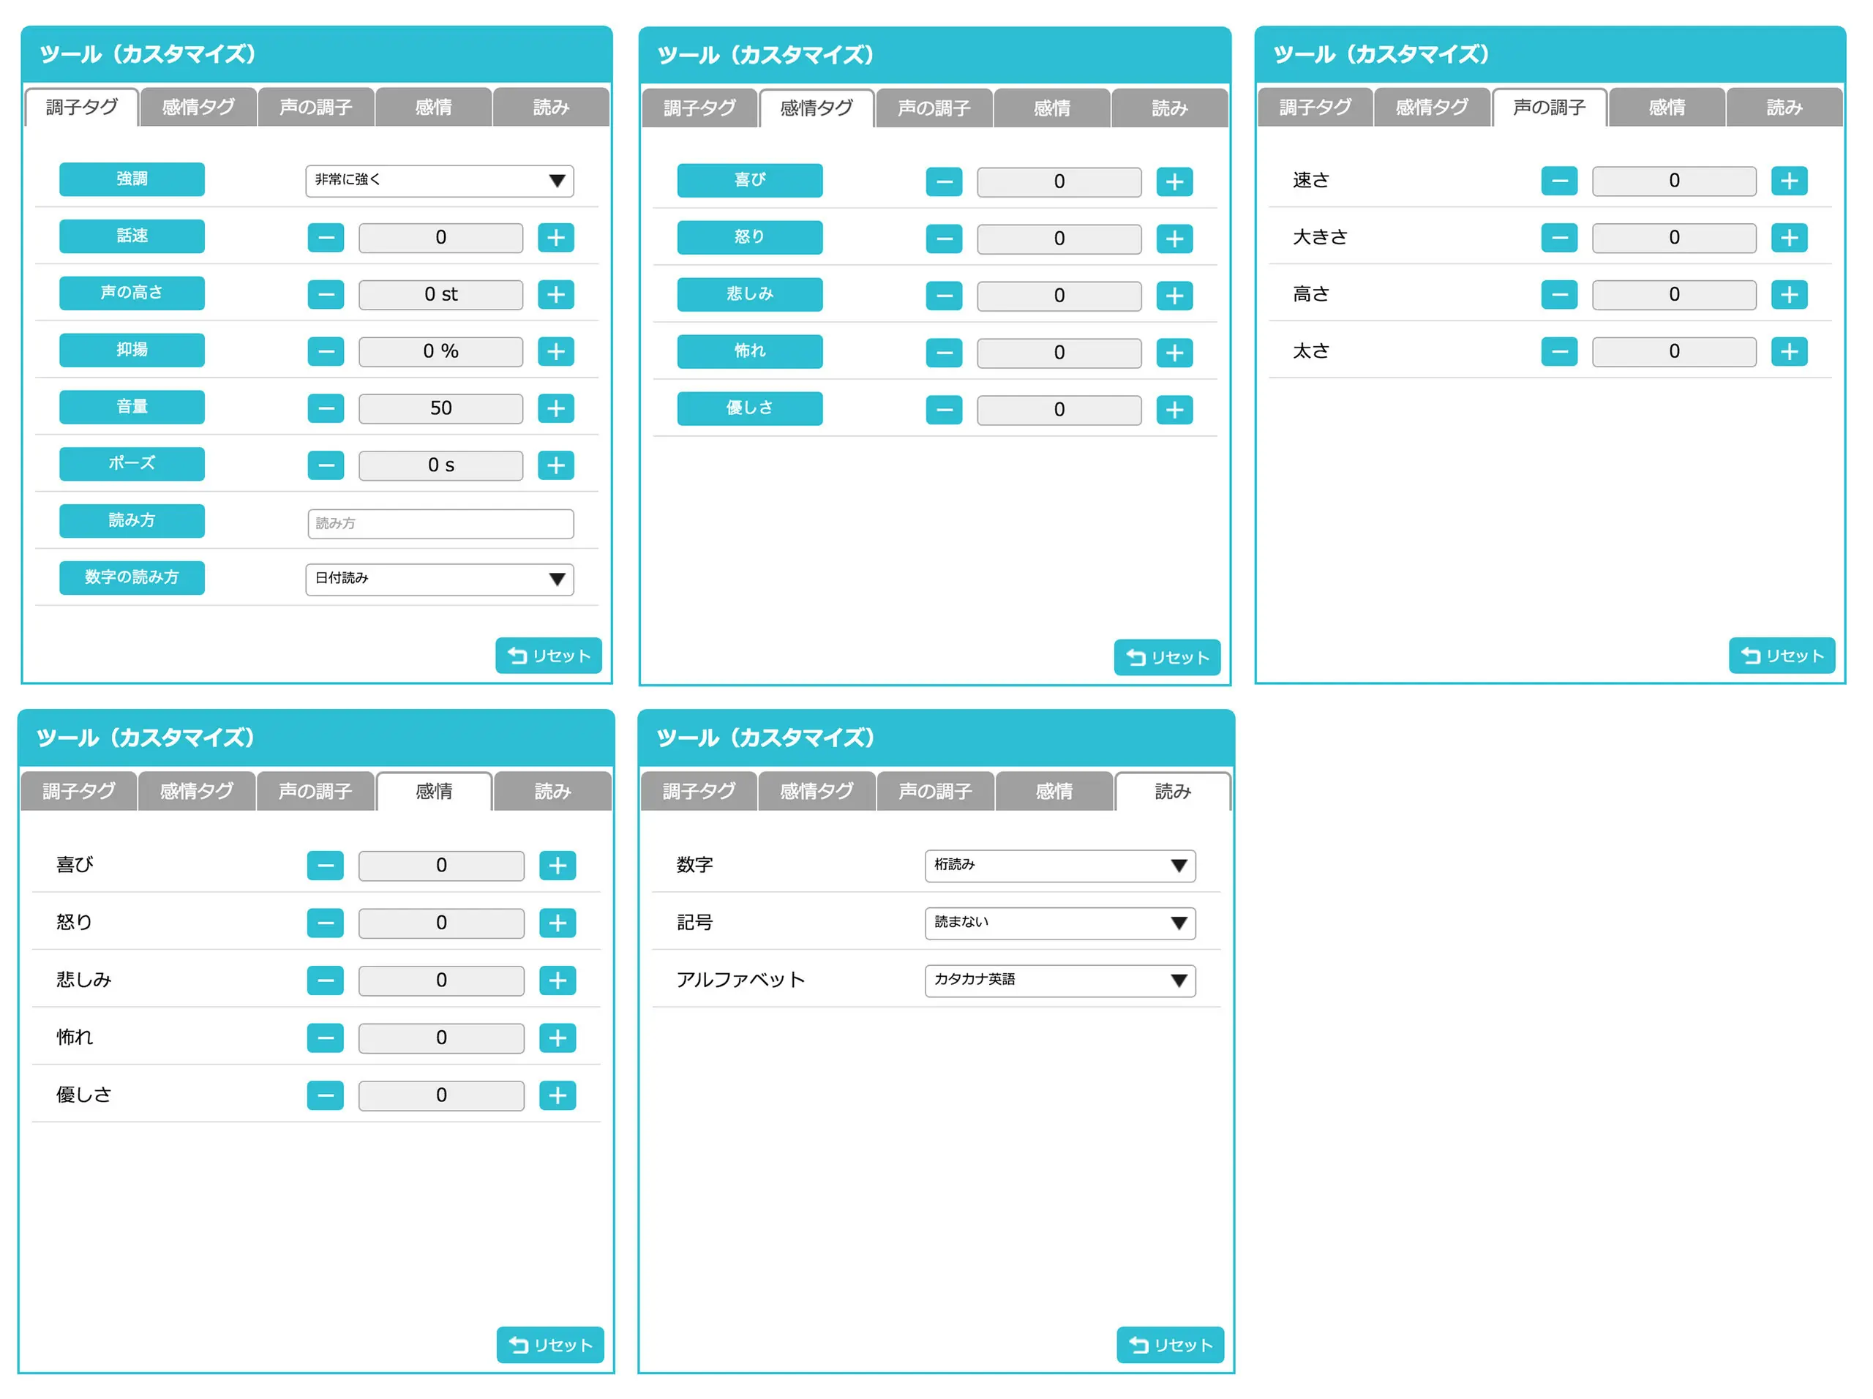Reset the 声の調子 panel settings
This screenshot has height=1399, width=1873.
1782,656
